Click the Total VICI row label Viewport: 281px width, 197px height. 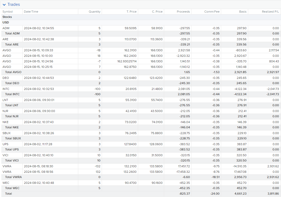12,161
